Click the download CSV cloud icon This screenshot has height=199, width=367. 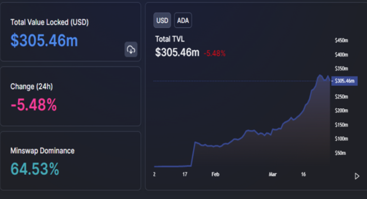click(x=131, y=49)
